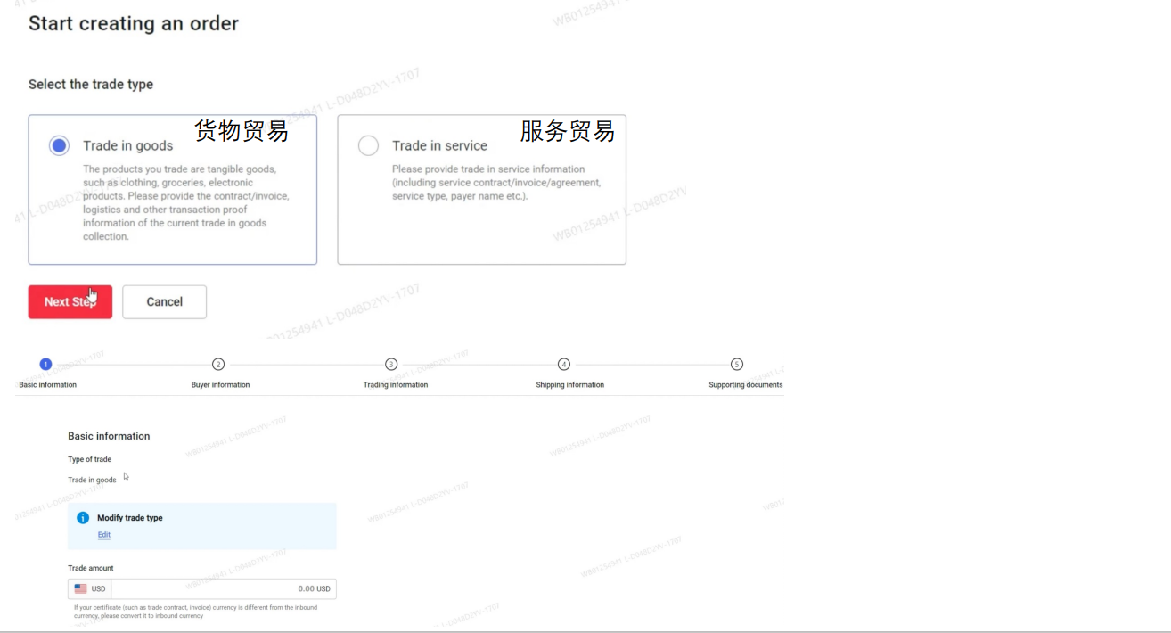Screen dimensions: 1171x633
Task: Switch to the Buyer information step label
Action: [220, 385]
